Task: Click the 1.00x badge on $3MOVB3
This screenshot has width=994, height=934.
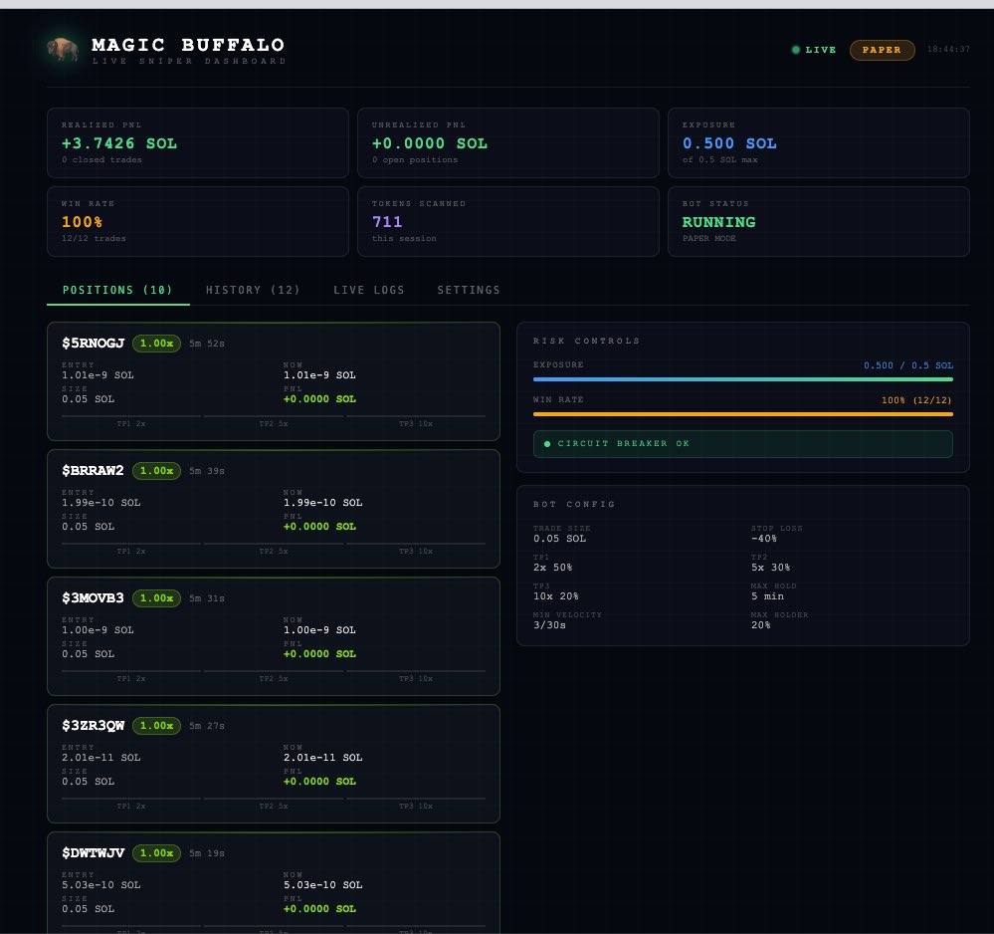Action: [156, 598]
